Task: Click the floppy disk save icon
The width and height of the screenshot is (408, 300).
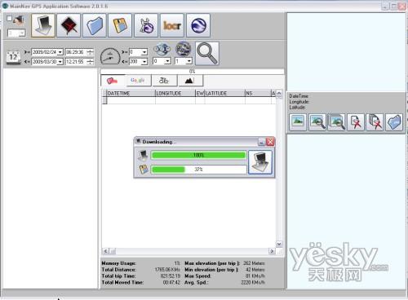Action: [120, 25]
